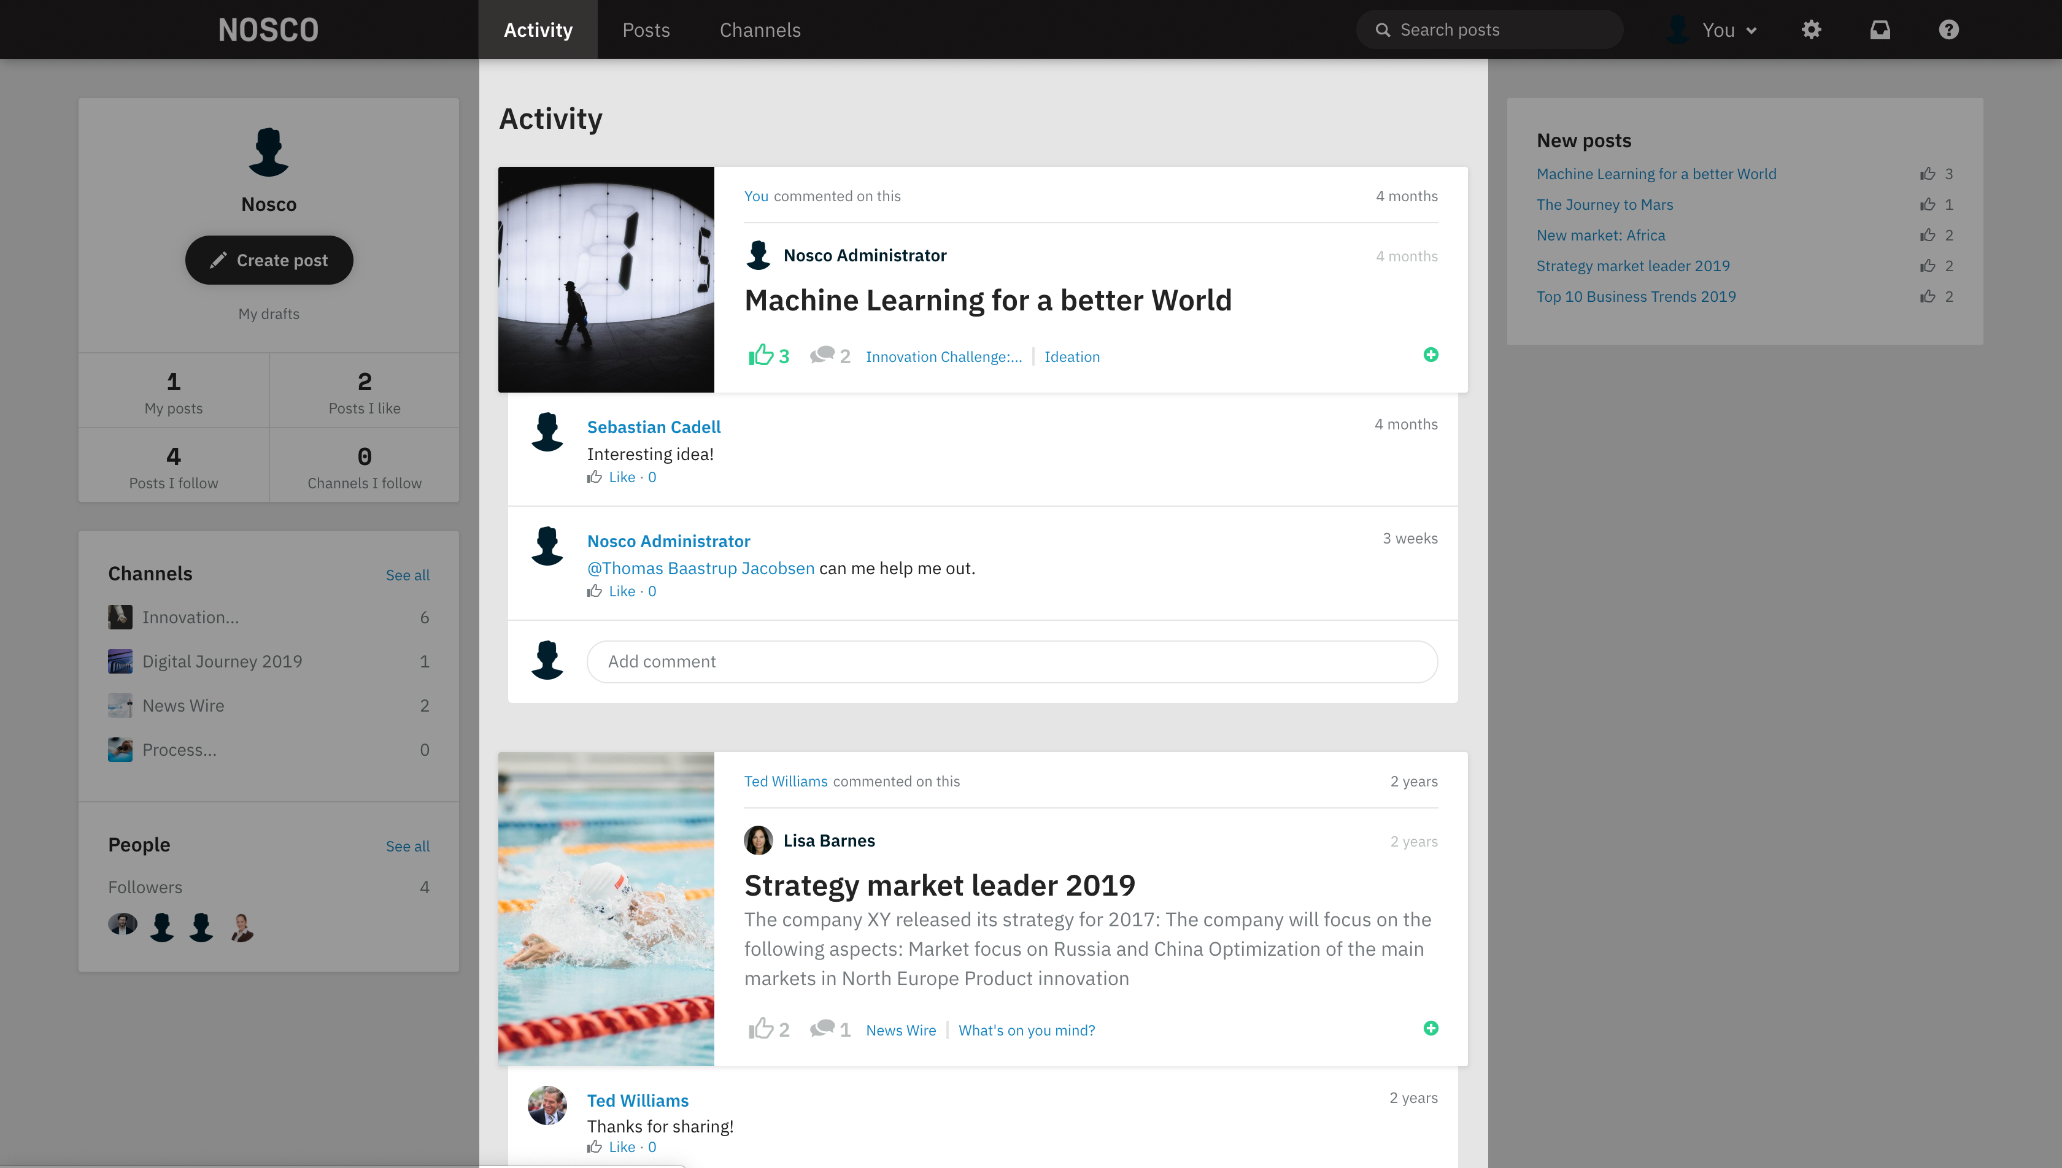Click thumbs-up icon beside The Journey to Mars
The width and height of the screenshot is (2062, 1168).
tap(1927, 204)
